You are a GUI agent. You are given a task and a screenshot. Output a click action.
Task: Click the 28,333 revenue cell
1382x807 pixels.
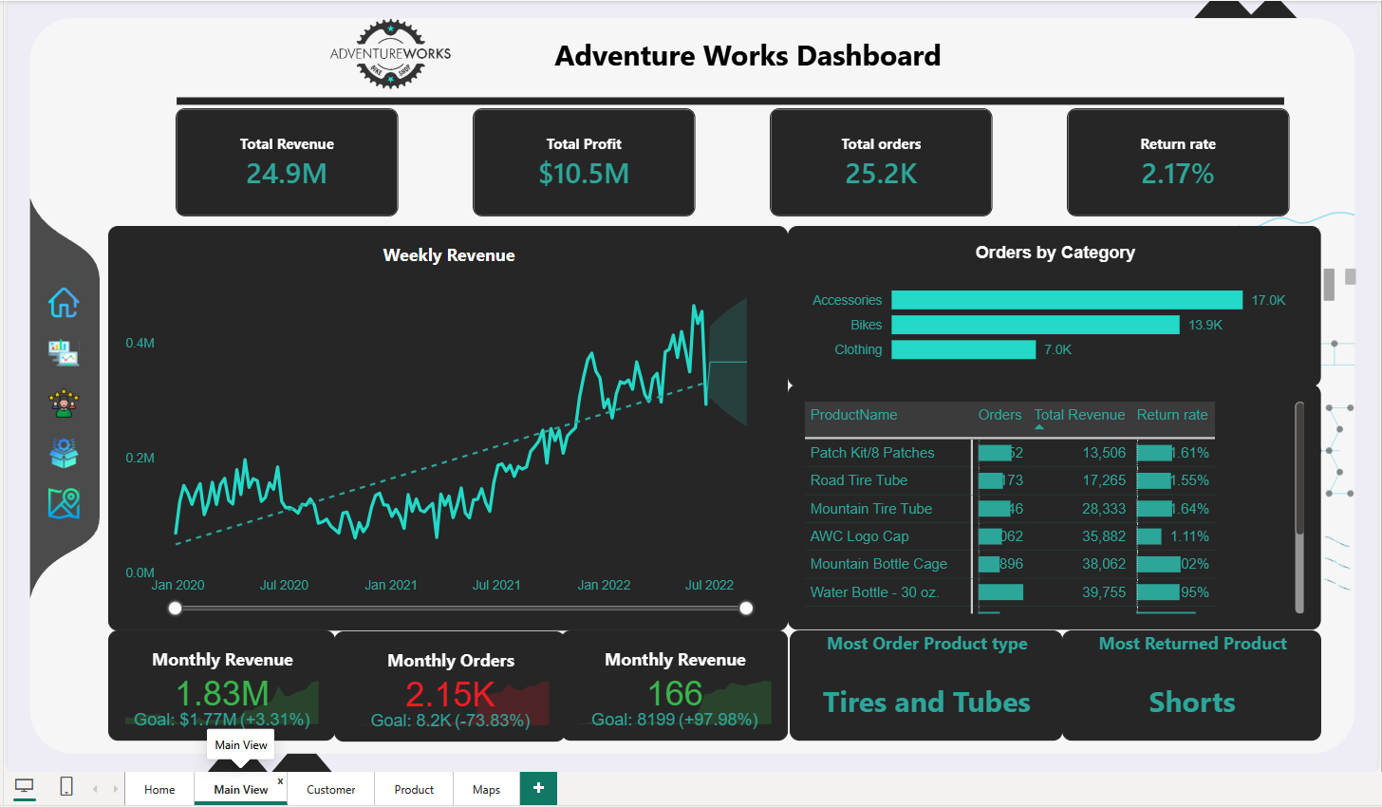pos(1104,509)
